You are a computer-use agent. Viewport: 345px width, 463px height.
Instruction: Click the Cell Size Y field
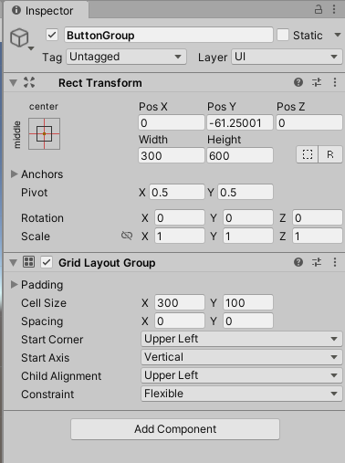point(248,302)
